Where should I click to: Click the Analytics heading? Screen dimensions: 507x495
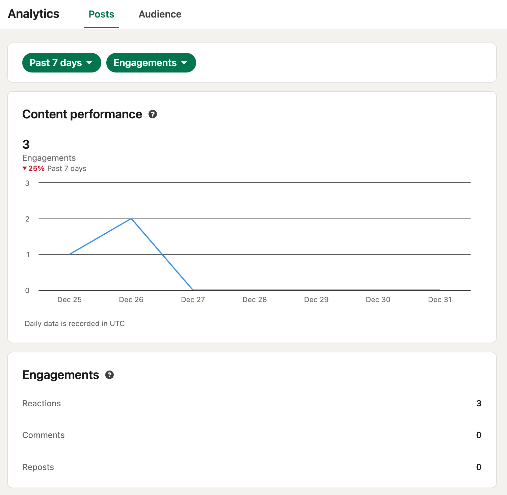pyautogui.click(x=33, y=14)
